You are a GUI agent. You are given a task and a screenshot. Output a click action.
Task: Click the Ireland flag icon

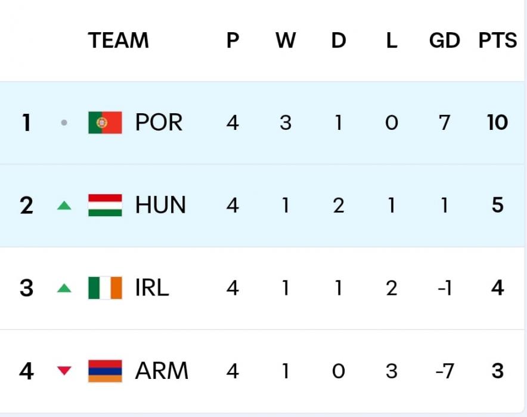tap(105, 288)
